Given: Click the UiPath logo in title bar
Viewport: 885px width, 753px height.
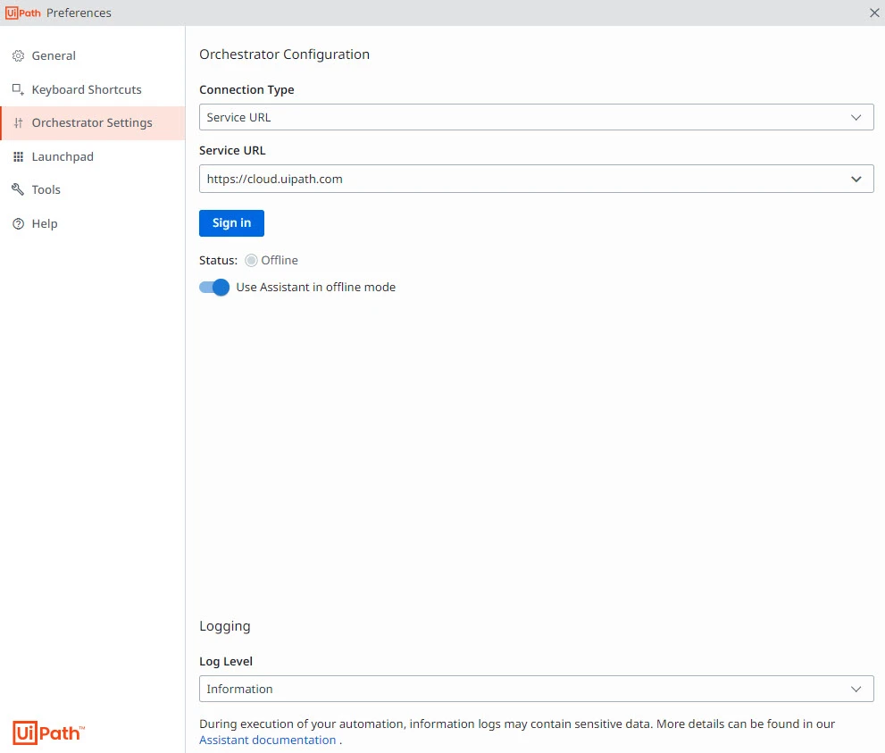Looking at the screenshot, I should (23, 13).
